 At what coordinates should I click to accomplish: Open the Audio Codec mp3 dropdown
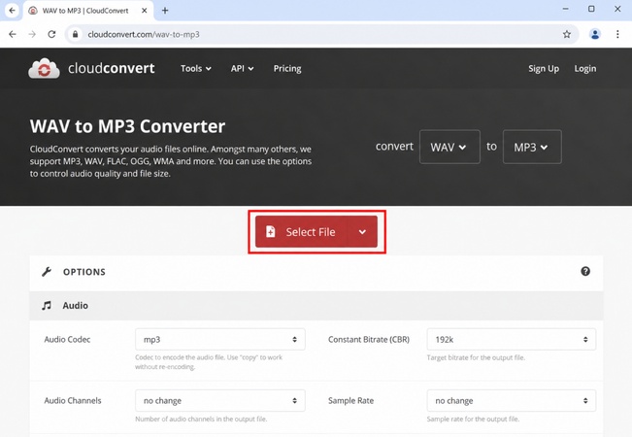pyautogui.click(x=220, y=339)
